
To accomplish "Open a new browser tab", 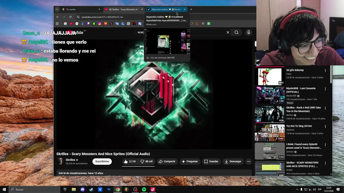I will pyautogui.click(x=191, y=9).
